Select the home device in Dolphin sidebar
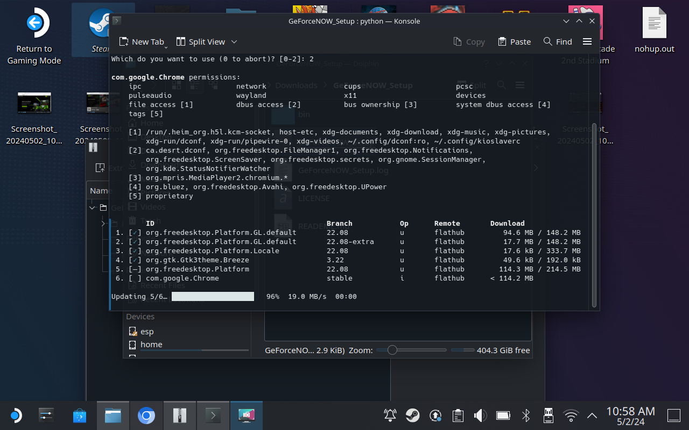689x430 pixels. tap(151, 345)
